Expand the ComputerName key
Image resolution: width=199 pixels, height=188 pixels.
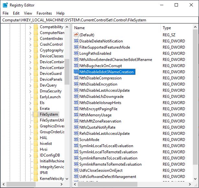pos(30,33)
